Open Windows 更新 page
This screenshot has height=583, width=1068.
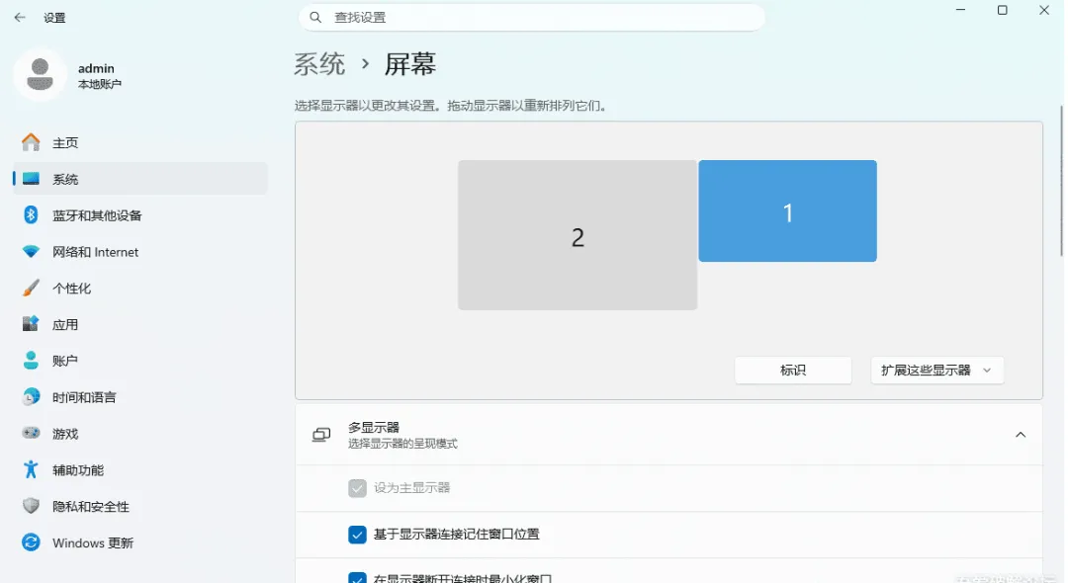point(140,542)
